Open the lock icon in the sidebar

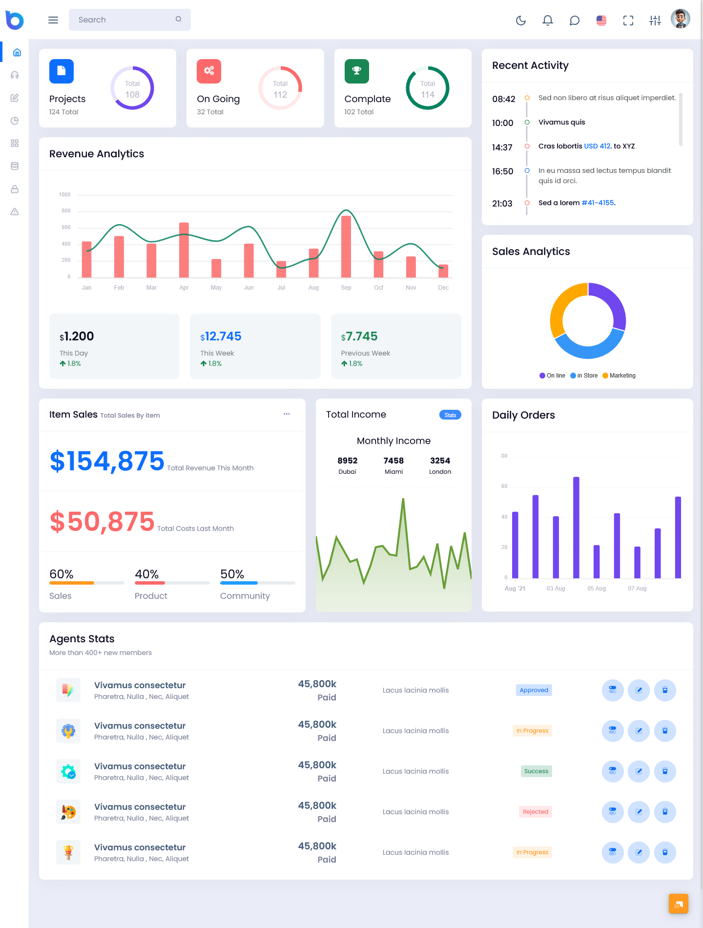click(x=15, y=189)
